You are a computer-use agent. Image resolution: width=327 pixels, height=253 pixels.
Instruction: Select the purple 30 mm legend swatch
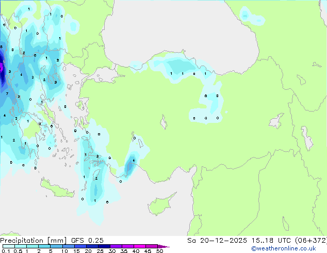tap(118, 247)
